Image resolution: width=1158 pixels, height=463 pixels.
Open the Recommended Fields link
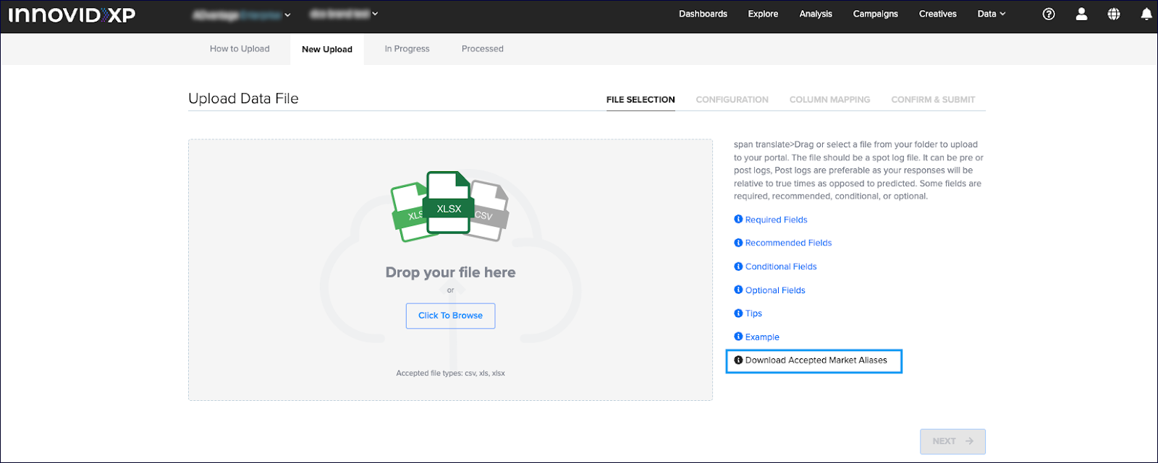click(x=788, y=243)
